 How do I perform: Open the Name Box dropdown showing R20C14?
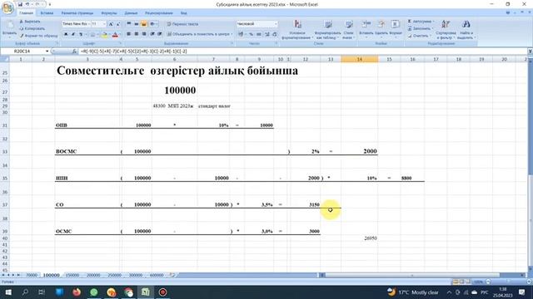click(x=47, y=51)
